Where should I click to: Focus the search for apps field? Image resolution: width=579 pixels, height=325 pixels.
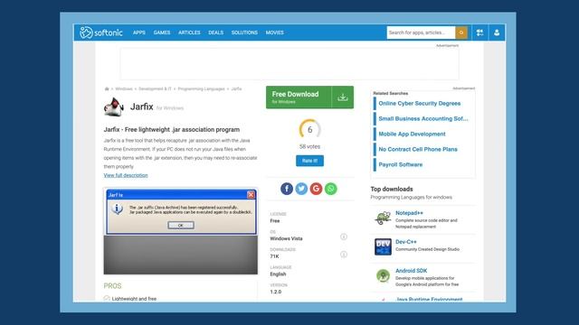(x=421, y=32)
